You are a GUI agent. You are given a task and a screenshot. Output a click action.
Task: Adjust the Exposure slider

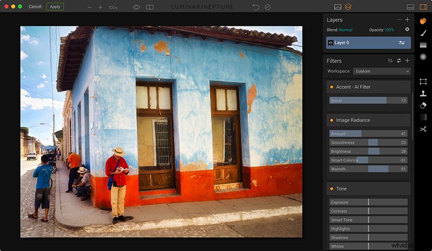click(369, 202)
